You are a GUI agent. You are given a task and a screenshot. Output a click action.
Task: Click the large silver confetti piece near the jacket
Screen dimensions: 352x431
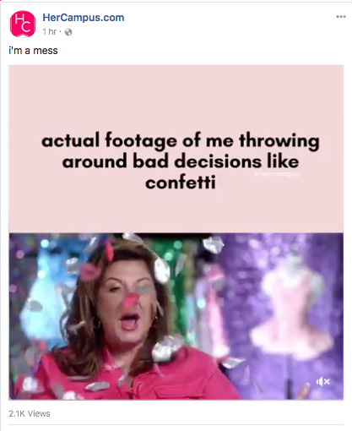(x=166, y=347)
